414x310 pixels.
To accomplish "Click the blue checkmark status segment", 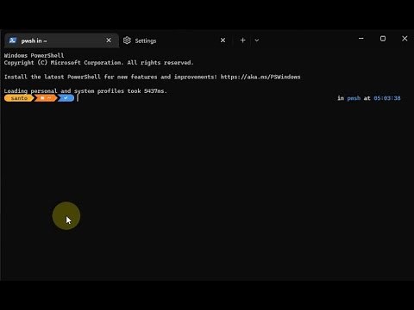I will [x=66, y=98].
